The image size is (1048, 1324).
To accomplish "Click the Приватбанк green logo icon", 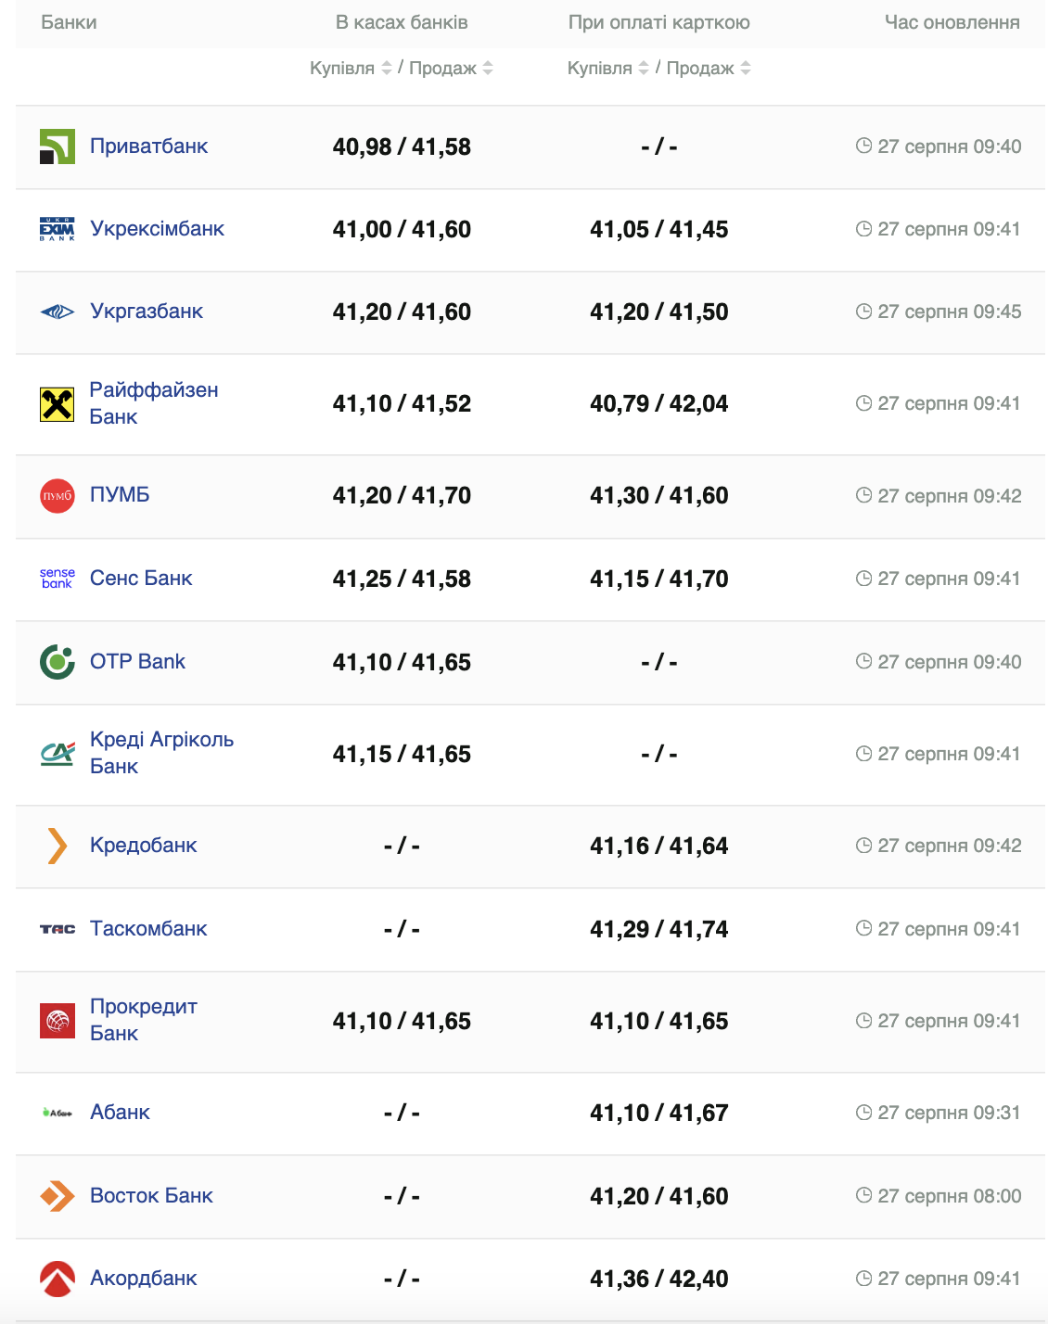I will [x=58, y=146].
